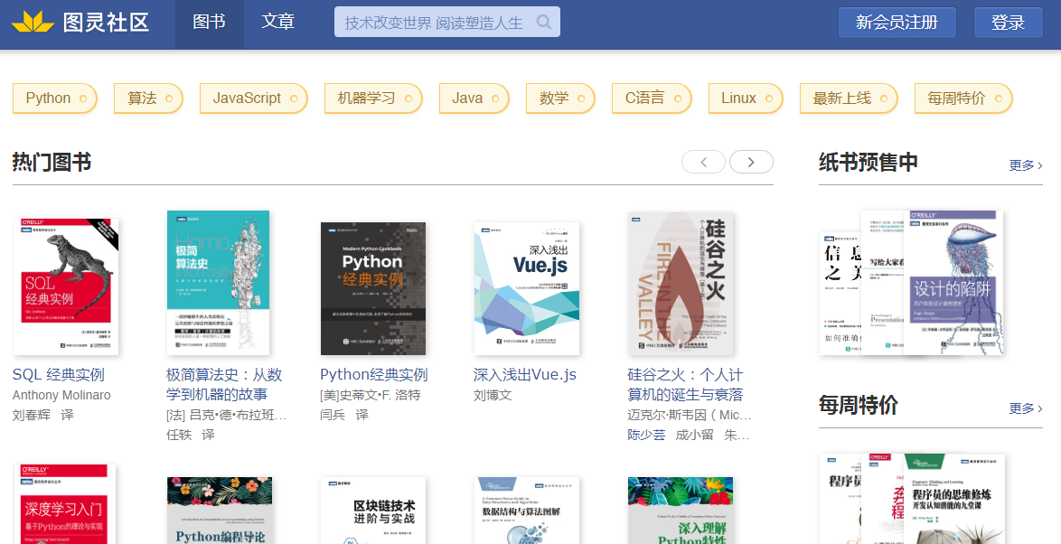Click the search magnifier icon

coord(543,23)
